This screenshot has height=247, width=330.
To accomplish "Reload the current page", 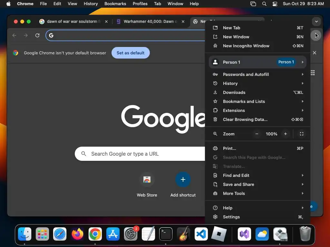I will tap(37, 35).
